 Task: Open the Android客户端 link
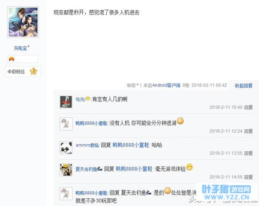pos(166,85)
